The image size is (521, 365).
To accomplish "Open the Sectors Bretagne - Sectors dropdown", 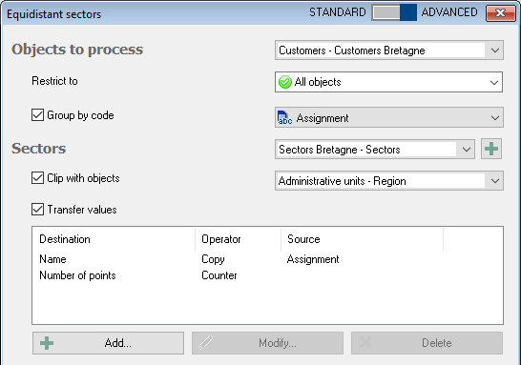I will [375, 150].
